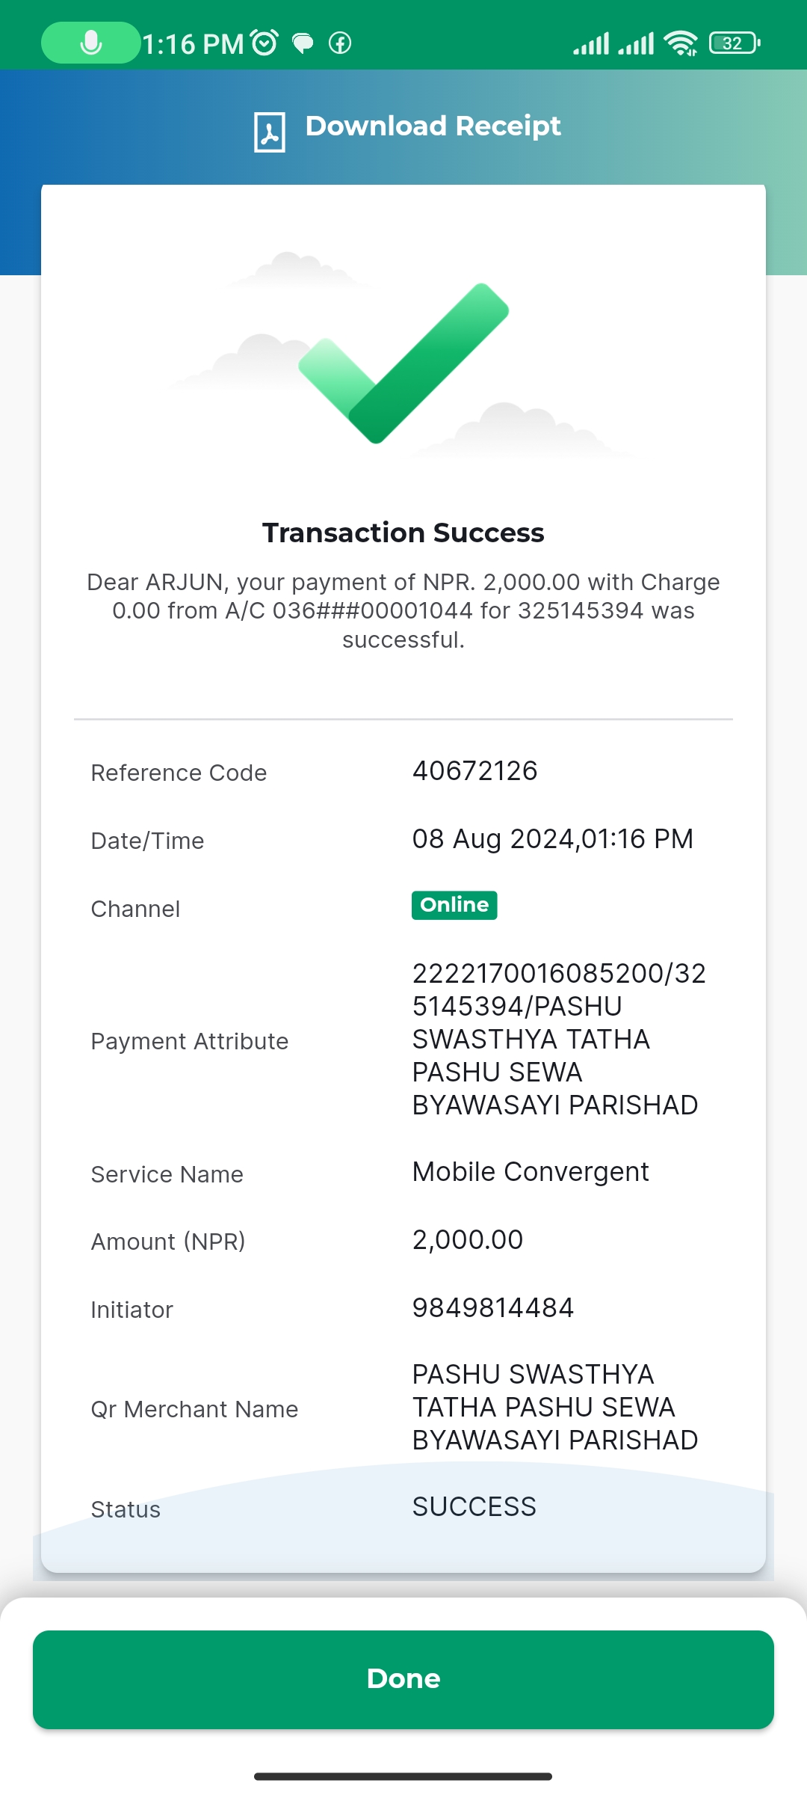The height and width of the screenshot is (1795, 807).
Task: Tap the green microphone indicator pill
Action: [90, 43]
